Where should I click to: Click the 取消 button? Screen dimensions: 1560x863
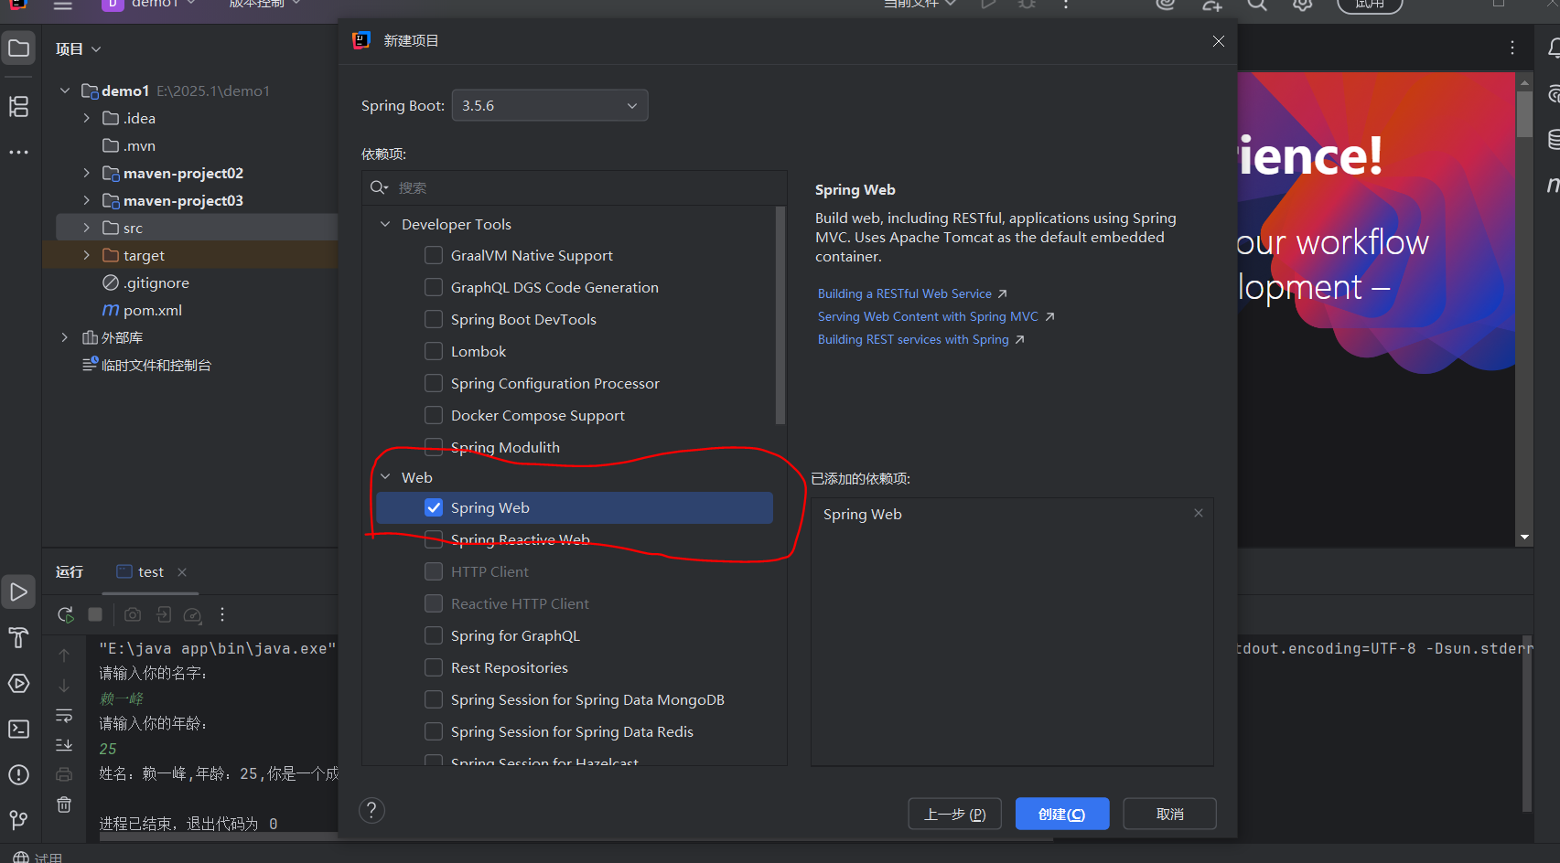(1169, 814)
